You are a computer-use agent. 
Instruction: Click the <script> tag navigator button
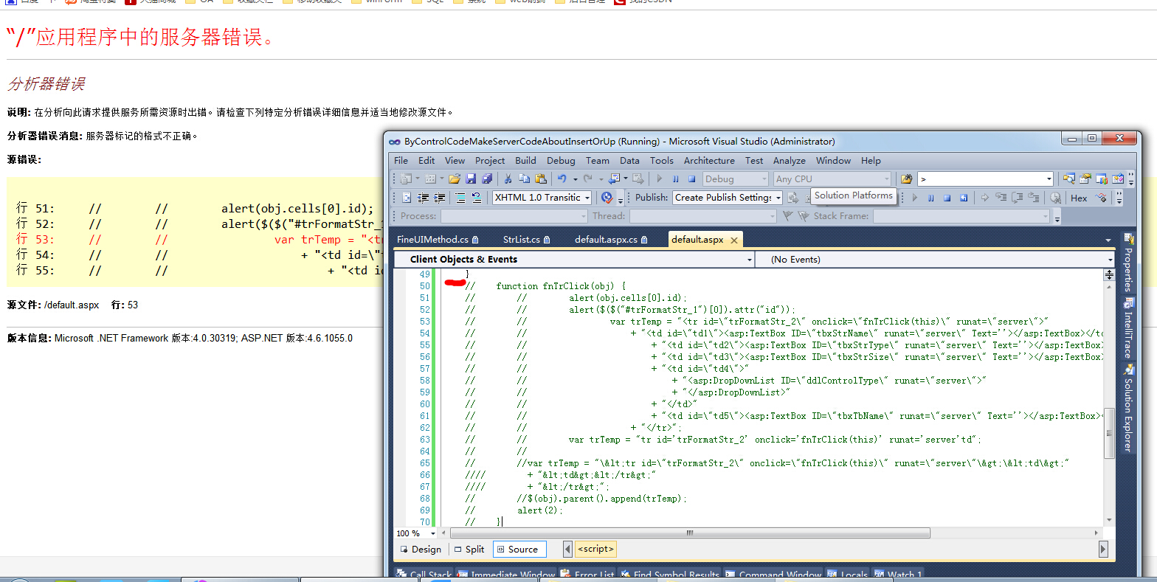595,549
